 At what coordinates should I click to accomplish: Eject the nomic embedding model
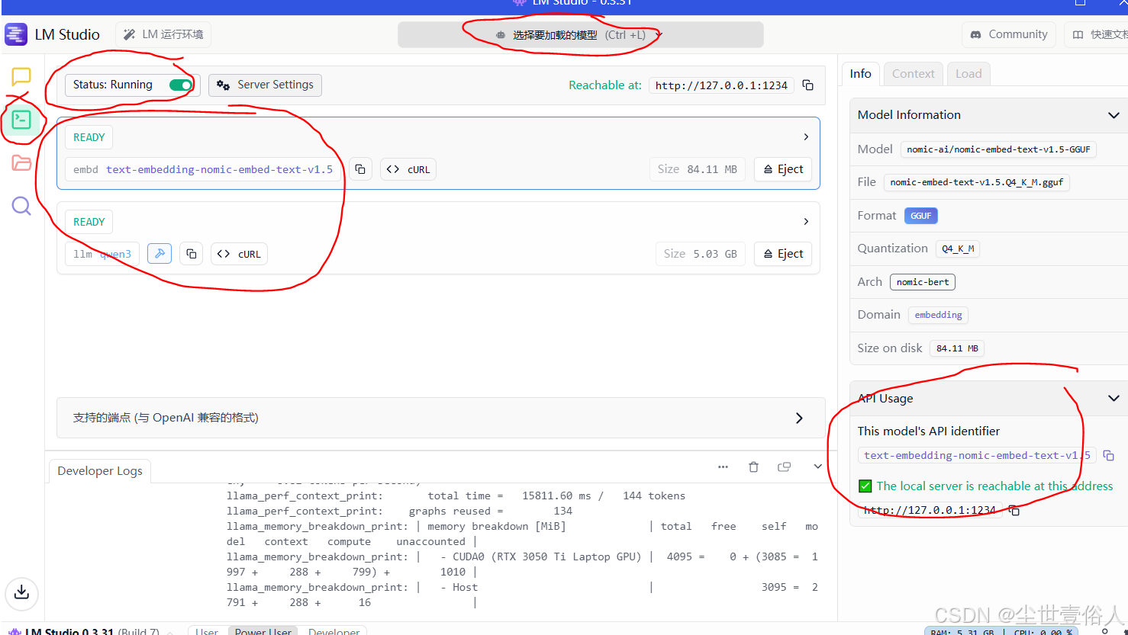(x=783, y=169)
